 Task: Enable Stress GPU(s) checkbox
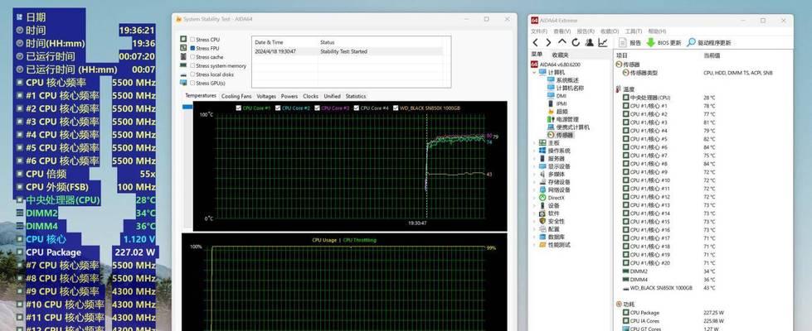[x=192, y=83]
